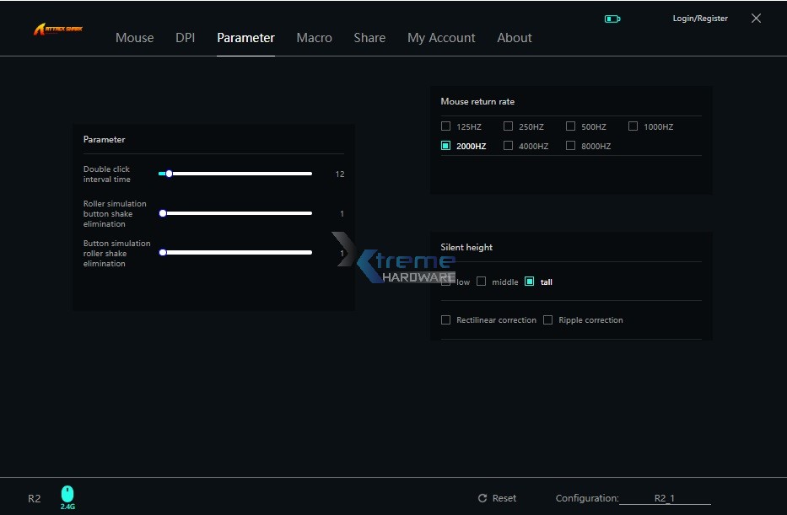Select the 8000HZ return rate
This screenshot has width=787, height=515.
click(x=570, y=145)
